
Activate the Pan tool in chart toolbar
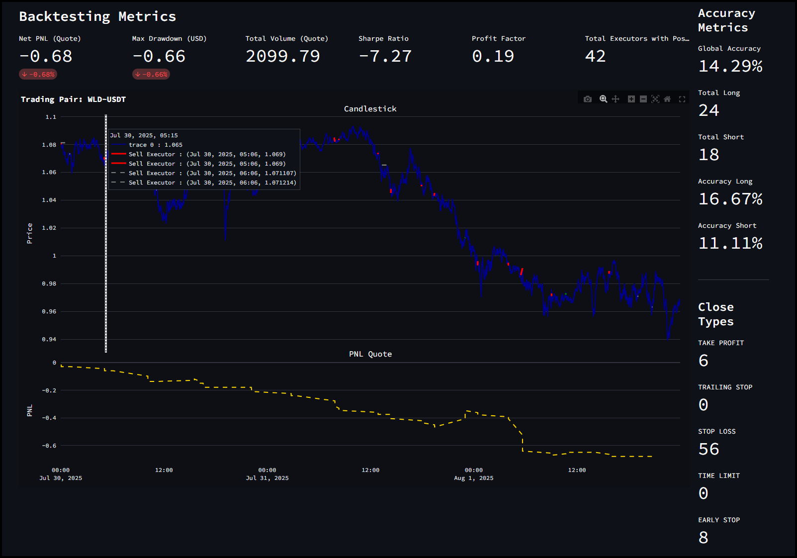[x=616, y=99]
